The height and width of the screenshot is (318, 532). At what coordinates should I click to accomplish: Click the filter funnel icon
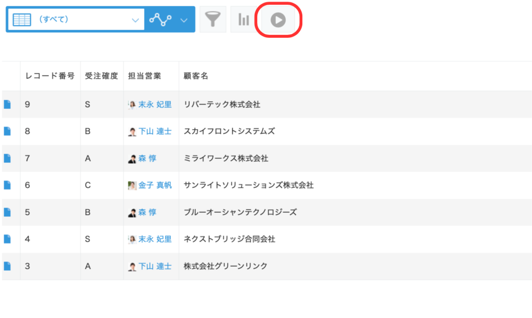pyautogui.click(x=213, y=20)
